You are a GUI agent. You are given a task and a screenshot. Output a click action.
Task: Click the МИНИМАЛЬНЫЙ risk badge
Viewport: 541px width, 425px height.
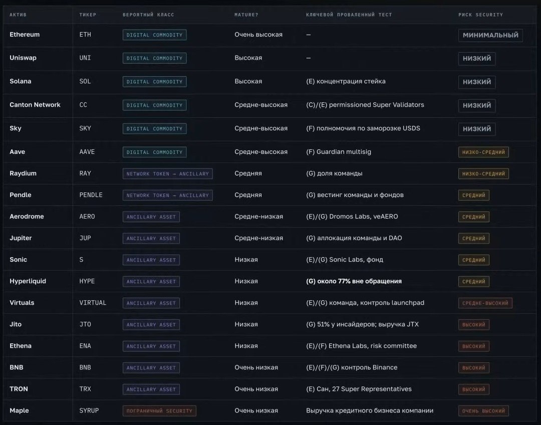[490, 35]
